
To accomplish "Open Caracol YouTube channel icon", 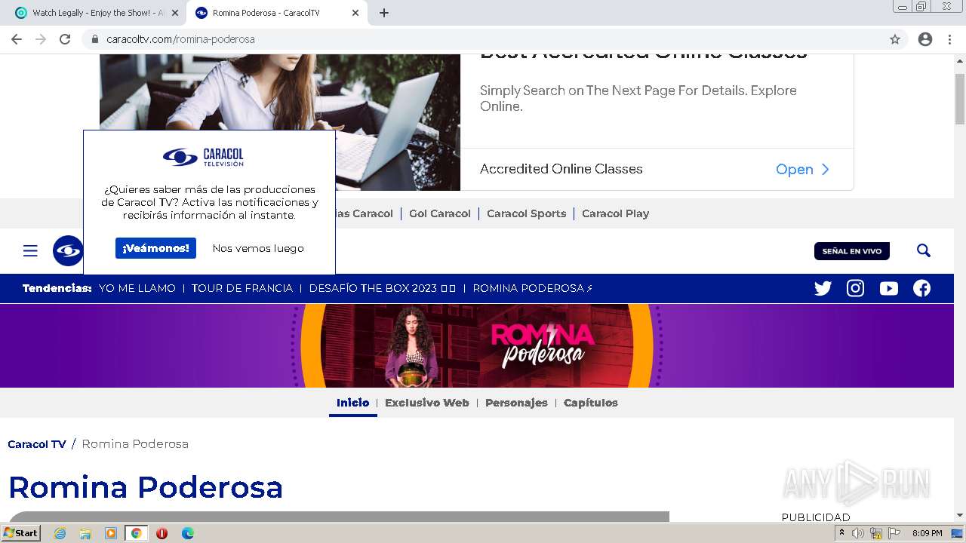I will pos(889,288).
